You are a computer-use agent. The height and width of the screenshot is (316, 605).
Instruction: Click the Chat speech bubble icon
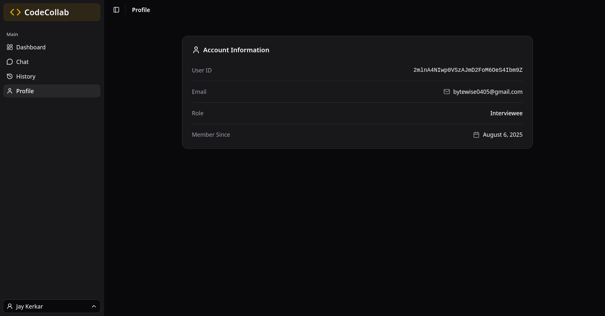tap(9, 62)
